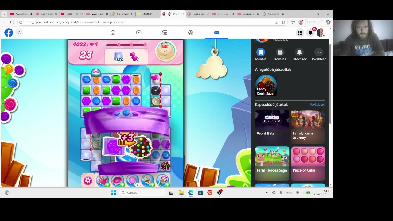Click the Tiffi character portrait
This screenshot has width=393, height=221.
coord(166,51)
